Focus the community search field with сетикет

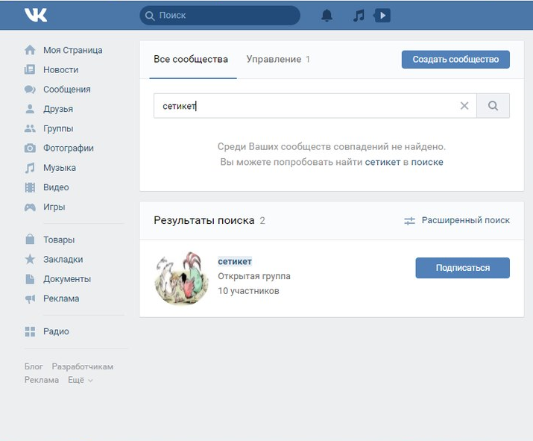[315, 106]
